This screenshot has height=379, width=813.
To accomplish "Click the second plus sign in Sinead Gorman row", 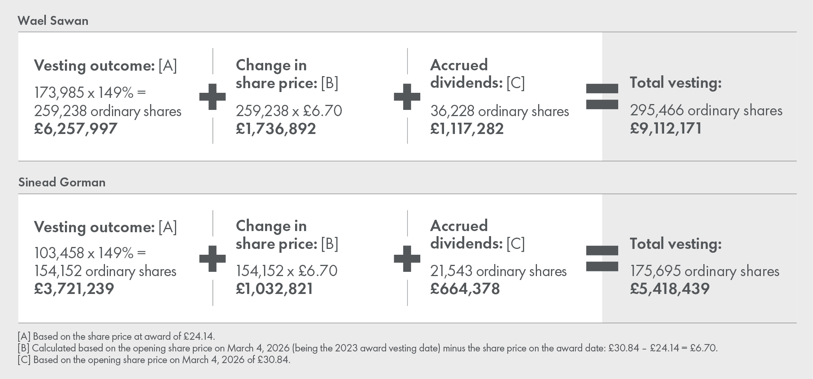I will (407, 258).
